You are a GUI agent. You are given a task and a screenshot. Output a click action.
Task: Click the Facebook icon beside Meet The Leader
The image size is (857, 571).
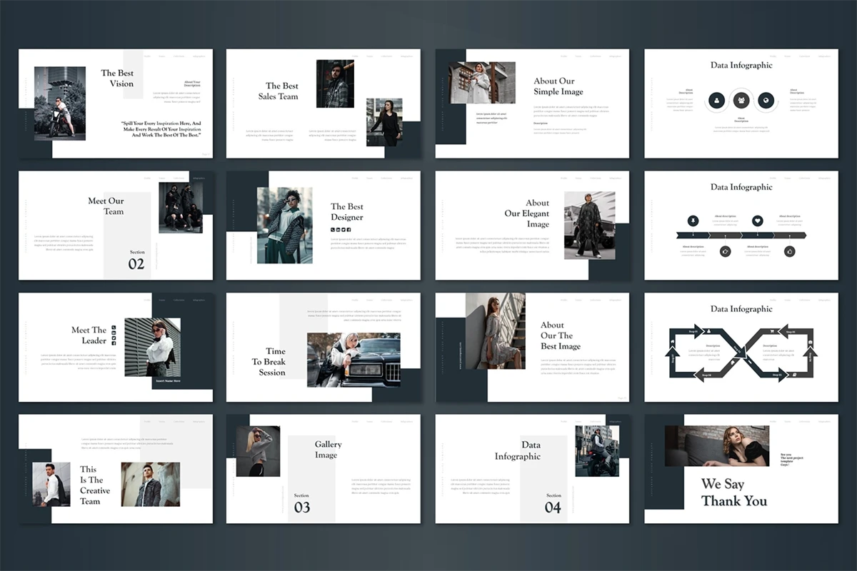click(x=114, y=343)
